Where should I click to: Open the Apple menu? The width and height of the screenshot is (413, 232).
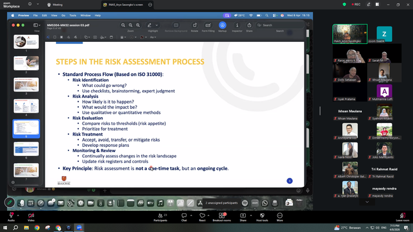[x=12, y=15]
